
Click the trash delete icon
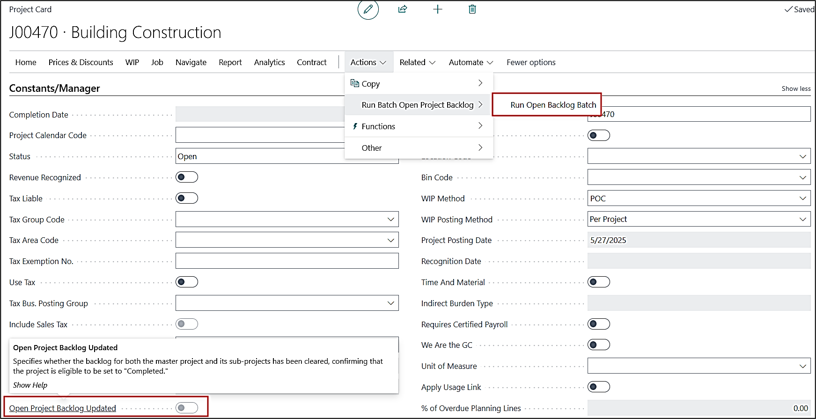tap(472, 9)
